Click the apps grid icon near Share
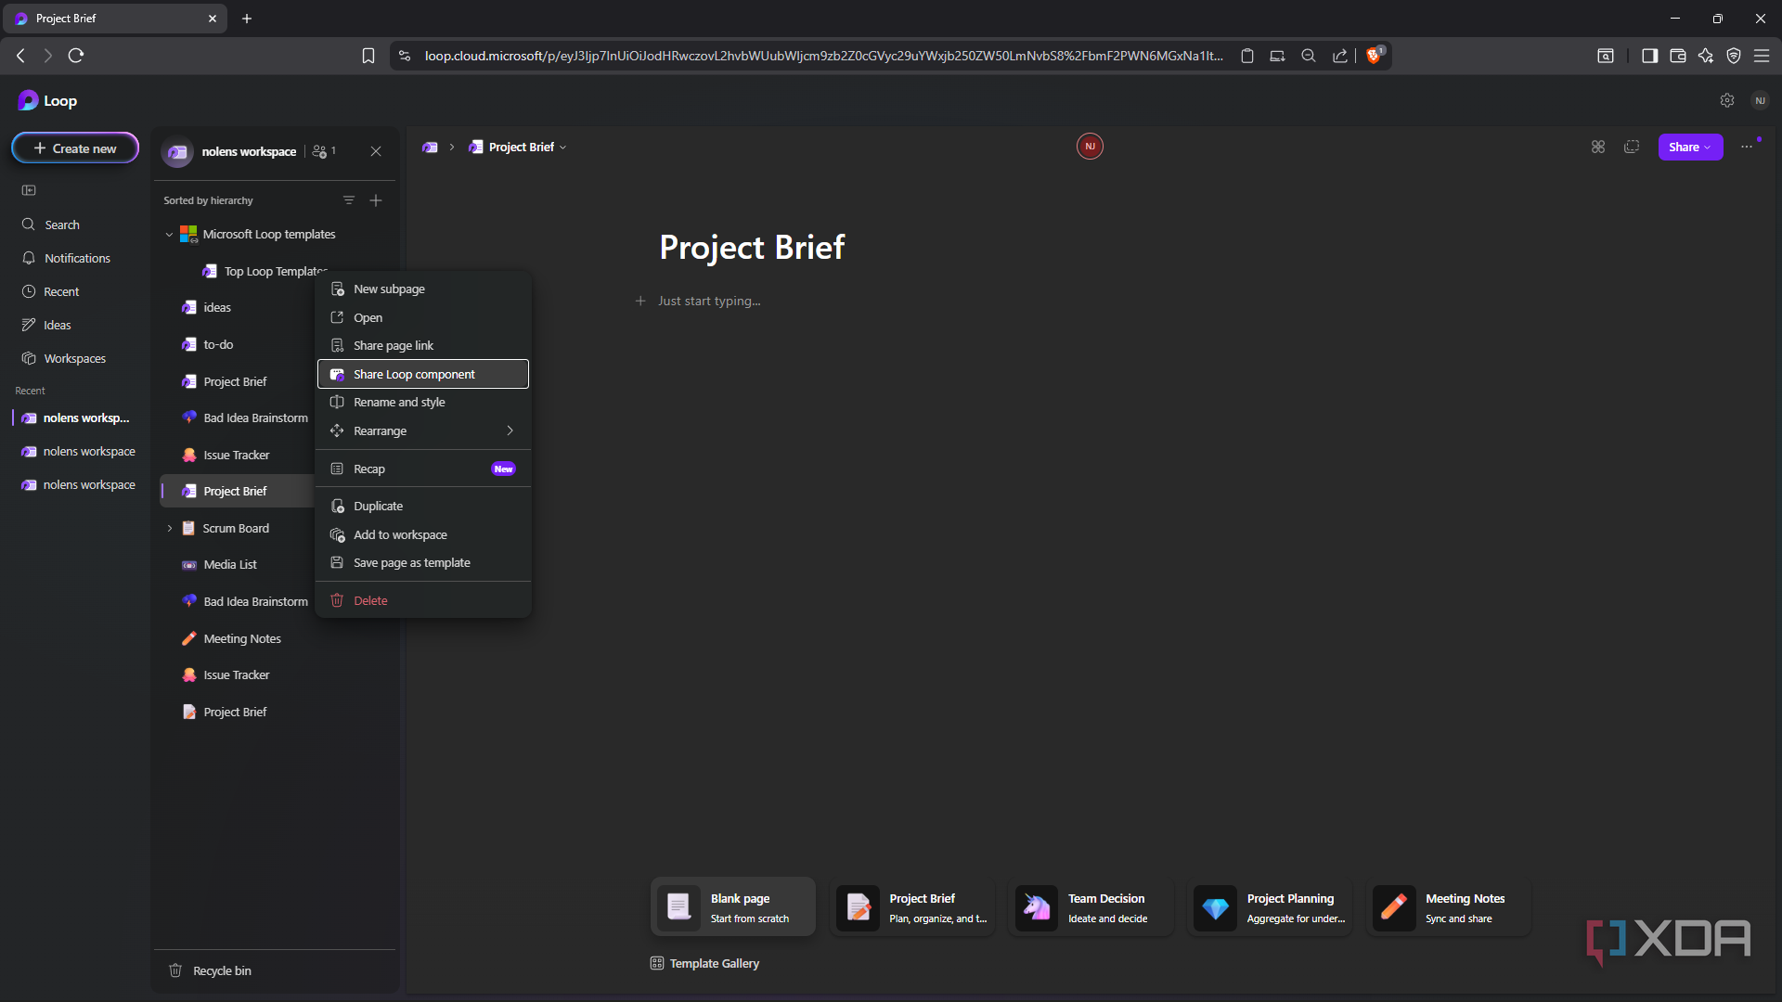Viewport: 1782px width, 1002px height. coord(1597,147)
